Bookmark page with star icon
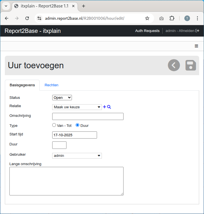This screenshot has width=204, height=214. click(147, 18)
